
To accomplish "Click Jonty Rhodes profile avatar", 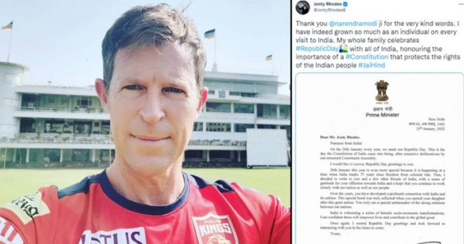I will coord(303,7).
